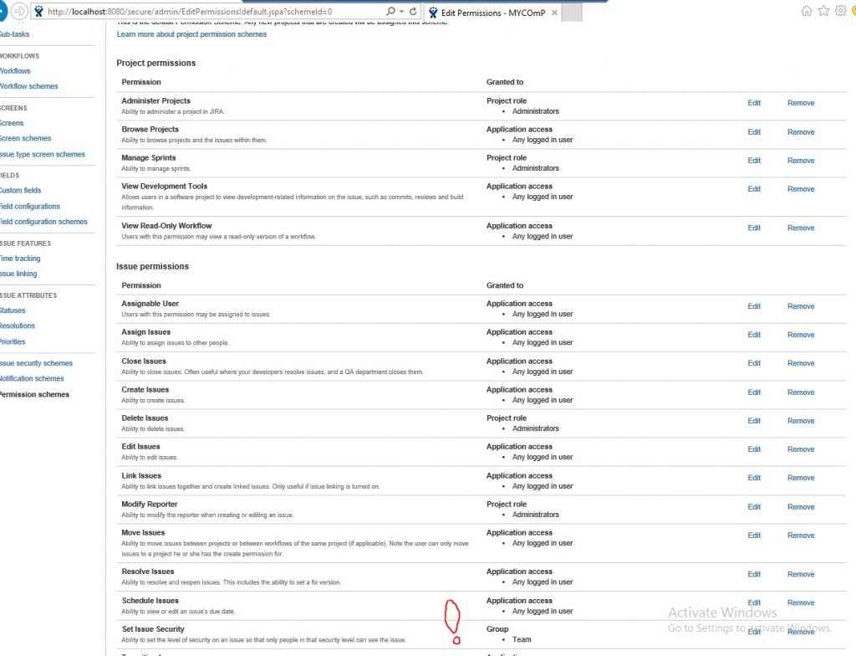
Task: Edit the Close Issues permission
Action: (754, 363)
